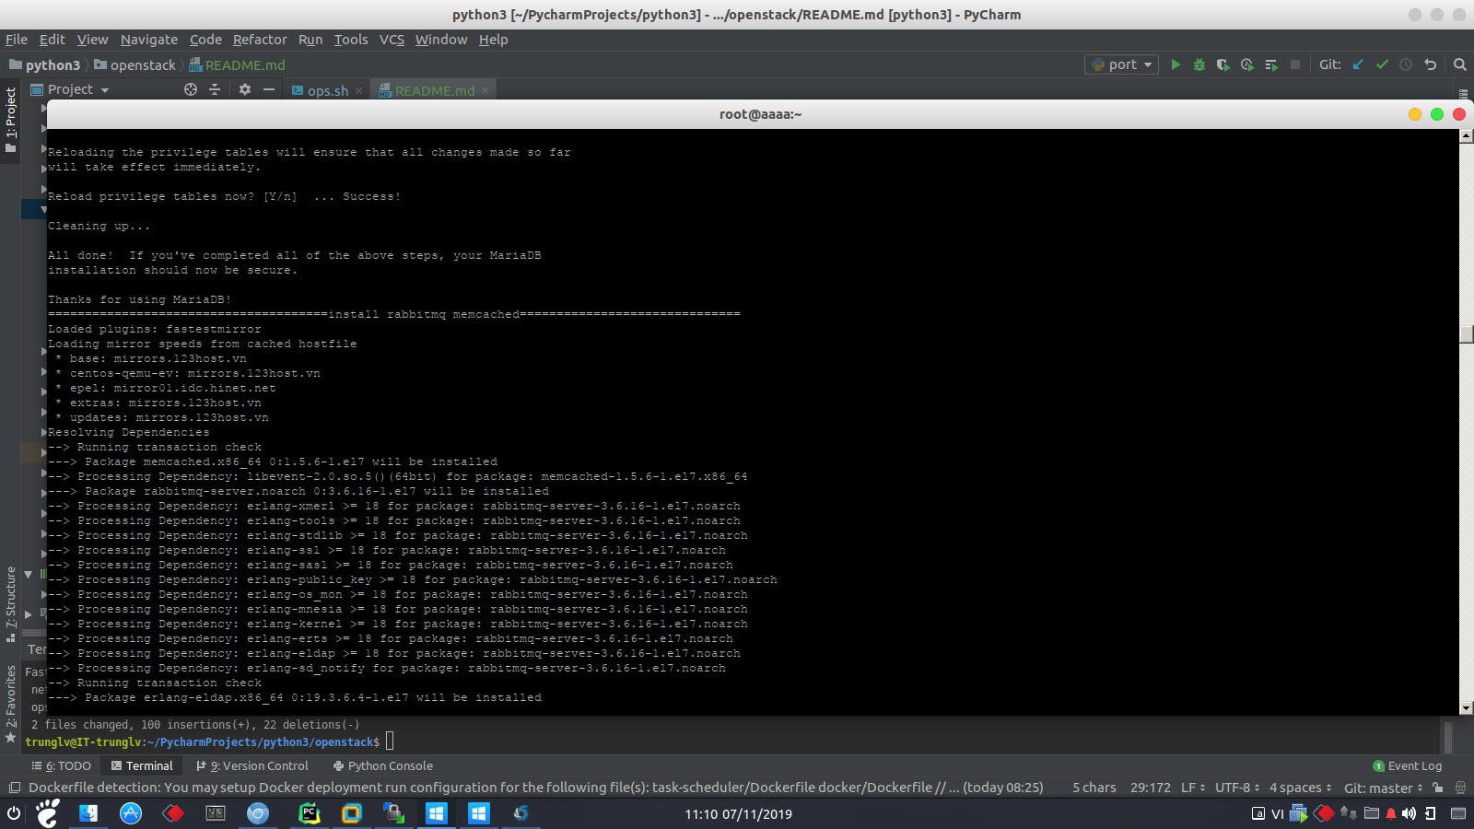Open the Refactor menu
The width and height of the screenshot is (1474, 829).
[x=260, y=40]
